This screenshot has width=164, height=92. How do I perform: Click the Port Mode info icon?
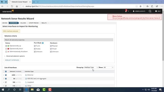click(43, 43)
